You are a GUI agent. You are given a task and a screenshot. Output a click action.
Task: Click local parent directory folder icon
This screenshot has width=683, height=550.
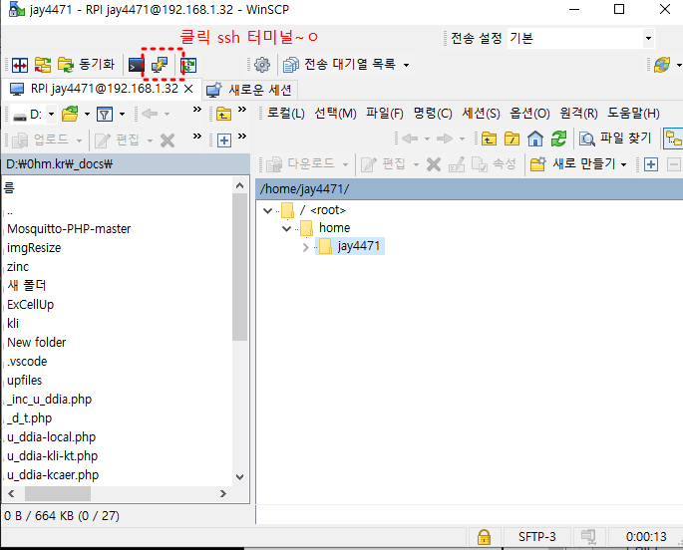224,115
